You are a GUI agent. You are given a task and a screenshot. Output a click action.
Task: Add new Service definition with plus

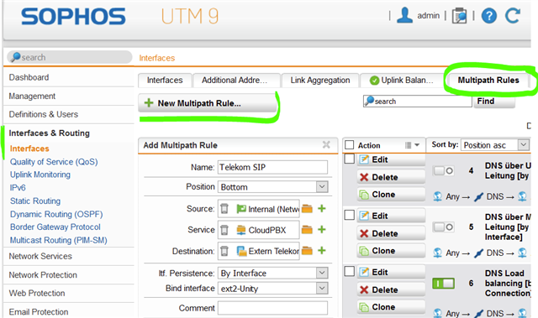tap(322, 229)
